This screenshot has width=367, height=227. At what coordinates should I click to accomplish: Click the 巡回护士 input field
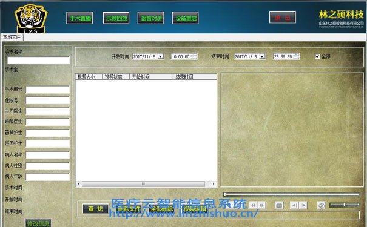pos(47,144)
